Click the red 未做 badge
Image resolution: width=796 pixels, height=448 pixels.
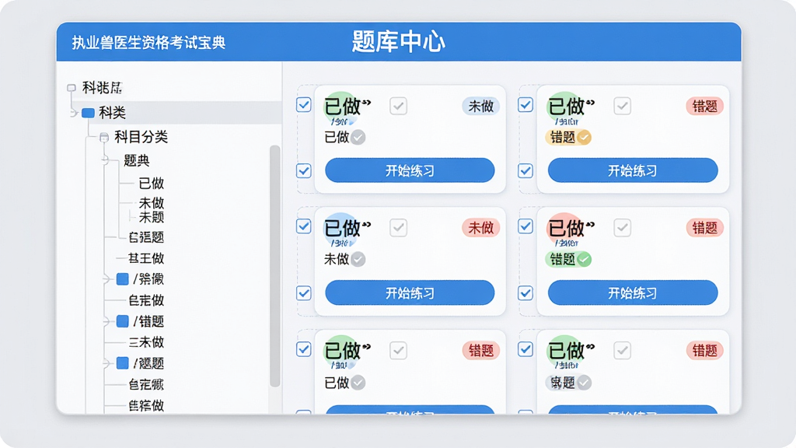coord(480,228)
